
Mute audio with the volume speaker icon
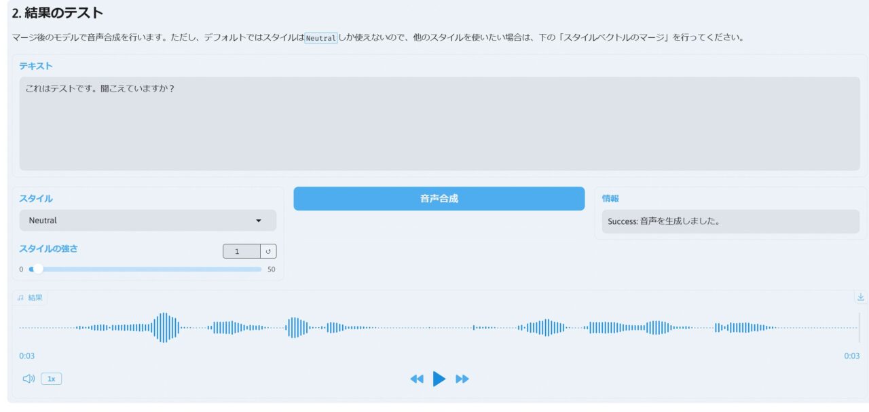[29, 379]
